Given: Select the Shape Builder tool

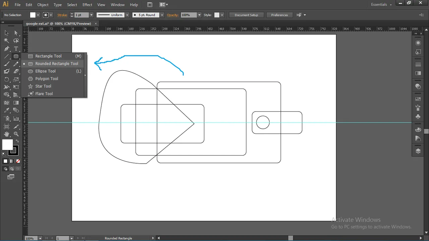Looking at the screenshot, I should click(x=6, y=95).
